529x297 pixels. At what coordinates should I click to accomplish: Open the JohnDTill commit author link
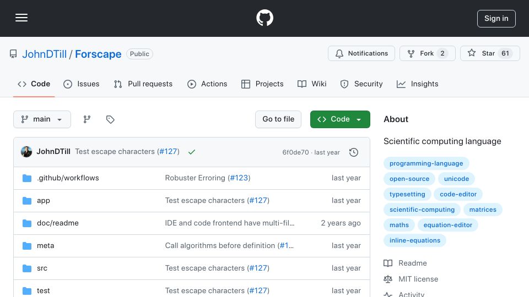click(53, 152)
